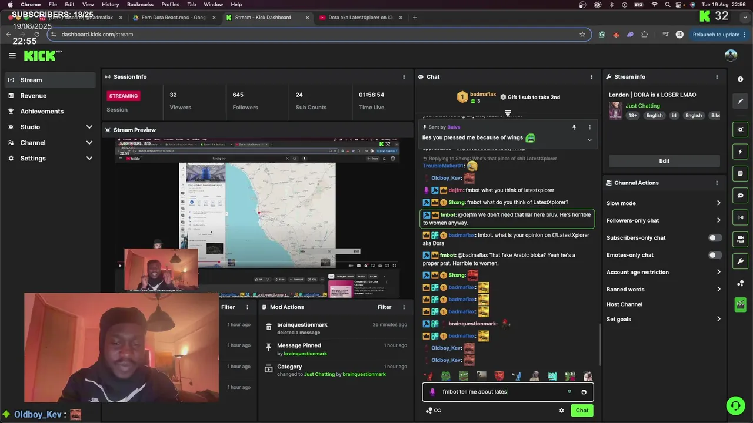This screenshot has width=753, height=423.
Task: Click the note page icon in right sidebar
Action: 741,173
